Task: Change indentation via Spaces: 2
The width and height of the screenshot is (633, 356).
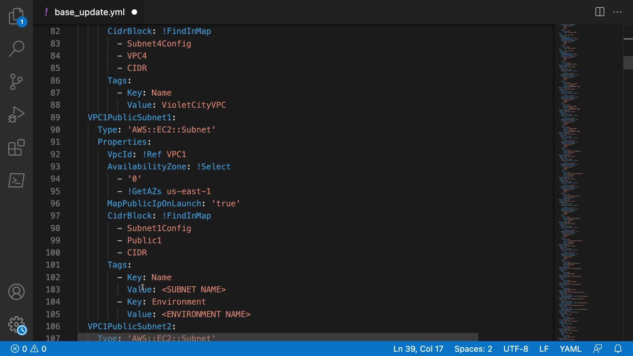Action: click(x=473, y=349)
